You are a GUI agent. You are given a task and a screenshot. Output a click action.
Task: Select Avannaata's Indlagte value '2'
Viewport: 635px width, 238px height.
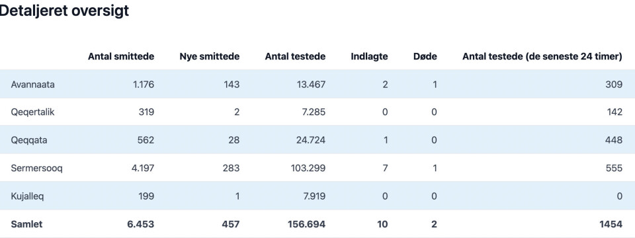click(385, 85)
